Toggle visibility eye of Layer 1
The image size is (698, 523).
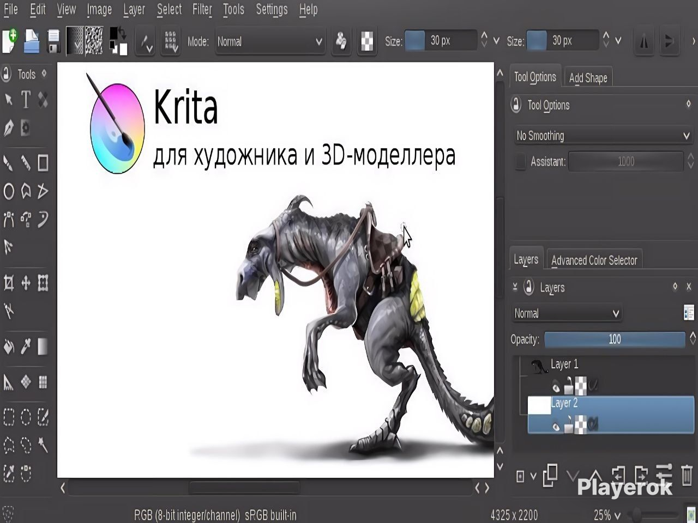(x=556, y=387)
